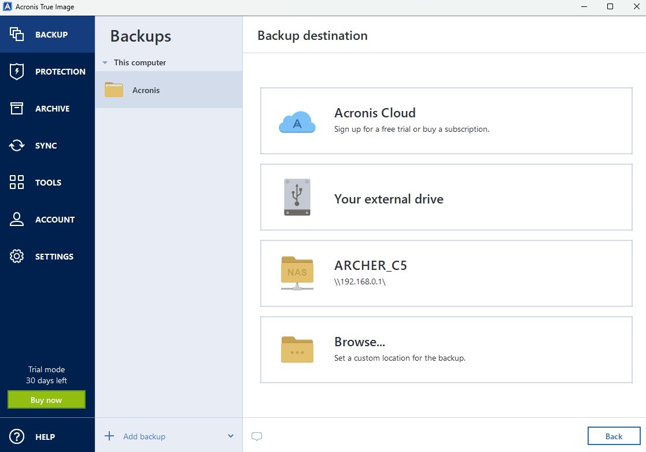646x452 pixels.
Task: Open the Account person icon
Action: (16, 219)
